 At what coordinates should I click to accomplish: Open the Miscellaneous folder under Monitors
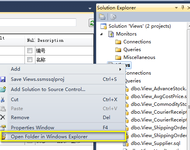point(139,57)
